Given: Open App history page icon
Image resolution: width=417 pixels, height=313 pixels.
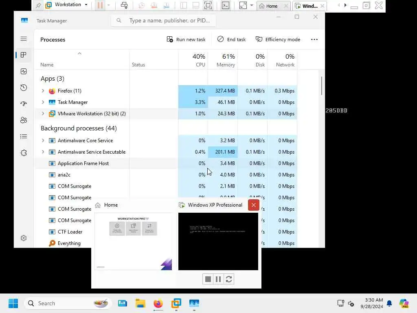Looking at the screenshot, I should point(24,88).
